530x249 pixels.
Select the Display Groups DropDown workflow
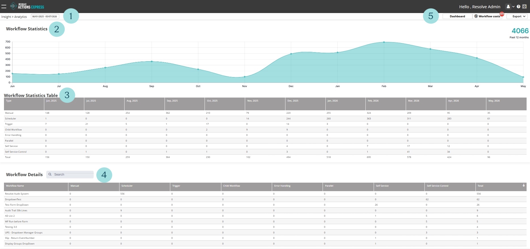20,244
